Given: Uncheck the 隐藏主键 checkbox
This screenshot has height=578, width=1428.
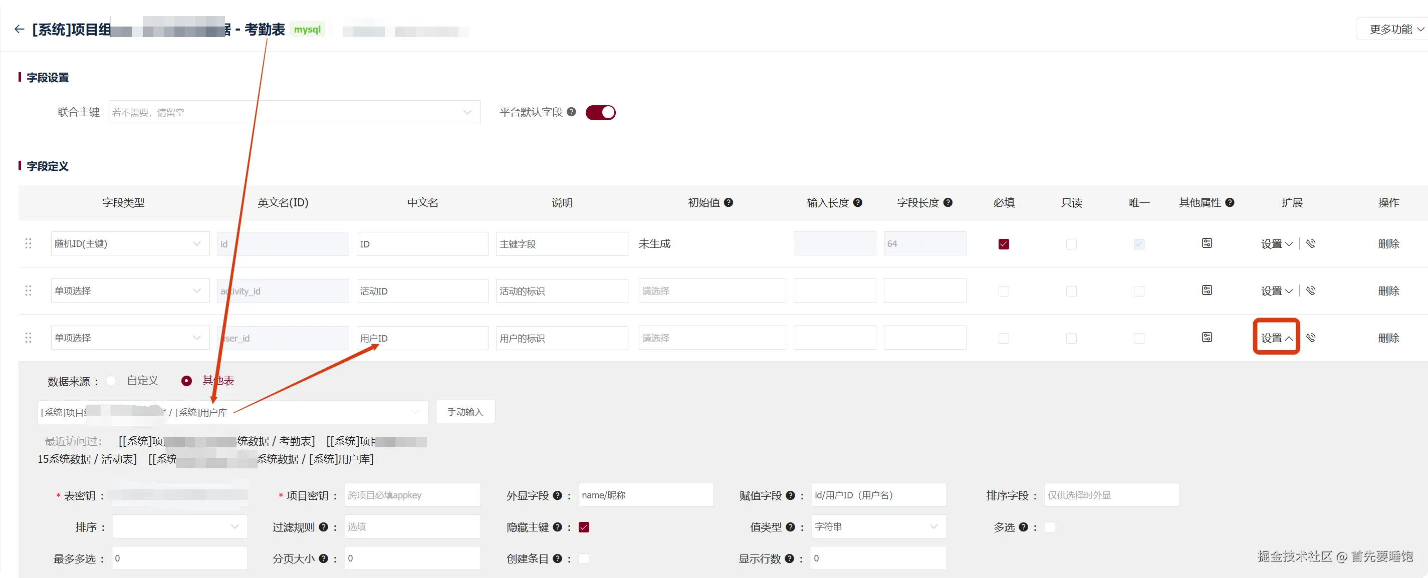Looking at the screenshot, I should (584, 527).
